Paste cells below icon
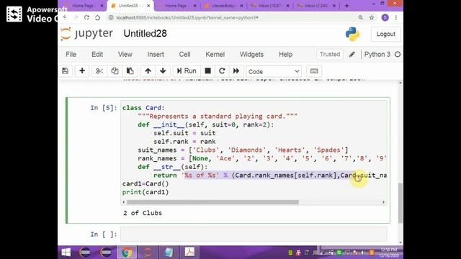Viewport: 461px width, 259px height. tap(130, 71)
